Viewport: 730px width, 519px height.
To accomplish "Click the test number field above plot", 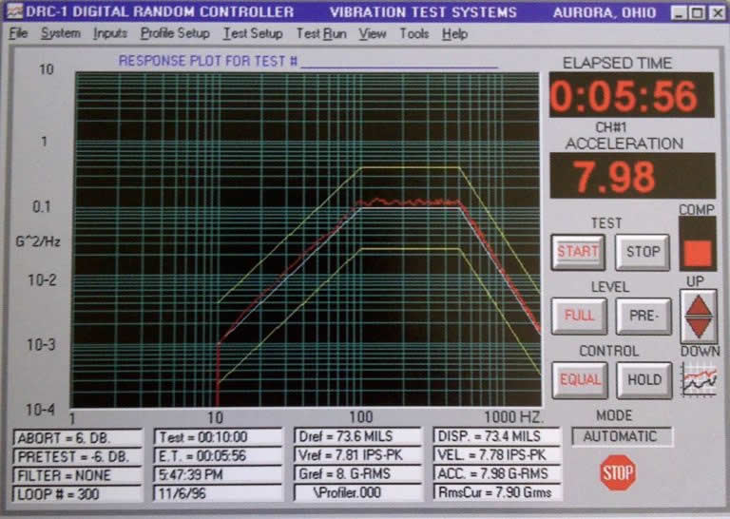I will [x=399, y=62].
